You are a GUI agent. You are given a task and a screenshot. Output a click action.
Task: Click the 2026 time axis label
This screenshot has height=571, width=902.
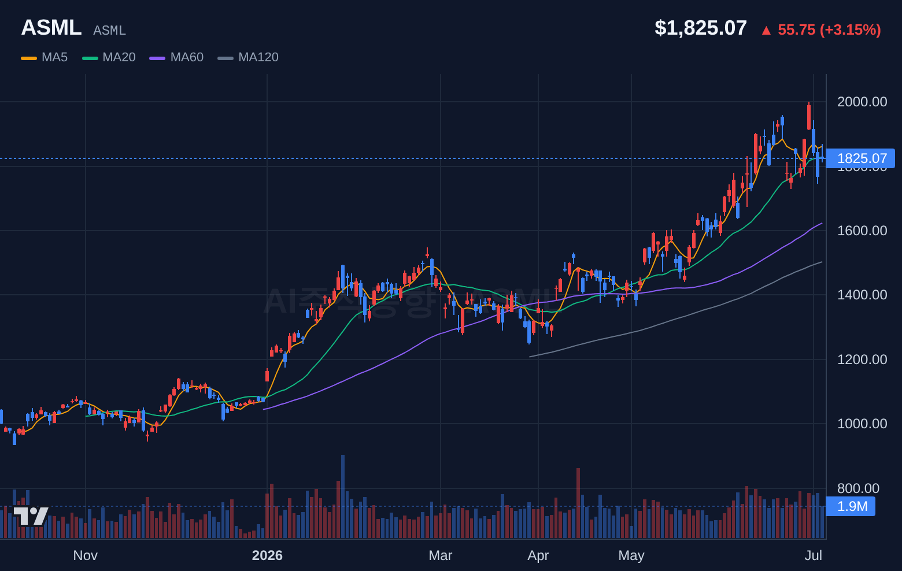point(267,555)
